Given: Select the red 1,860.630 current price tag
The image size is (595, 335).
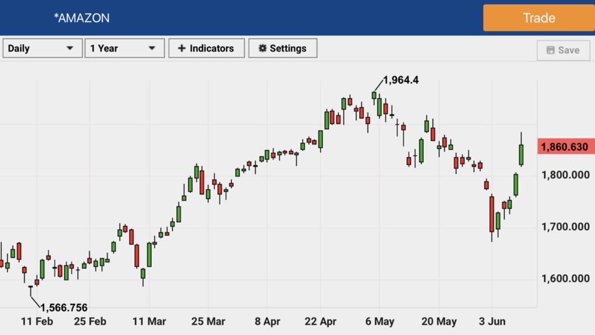Looking at the screenshot, I should [565, 147].
